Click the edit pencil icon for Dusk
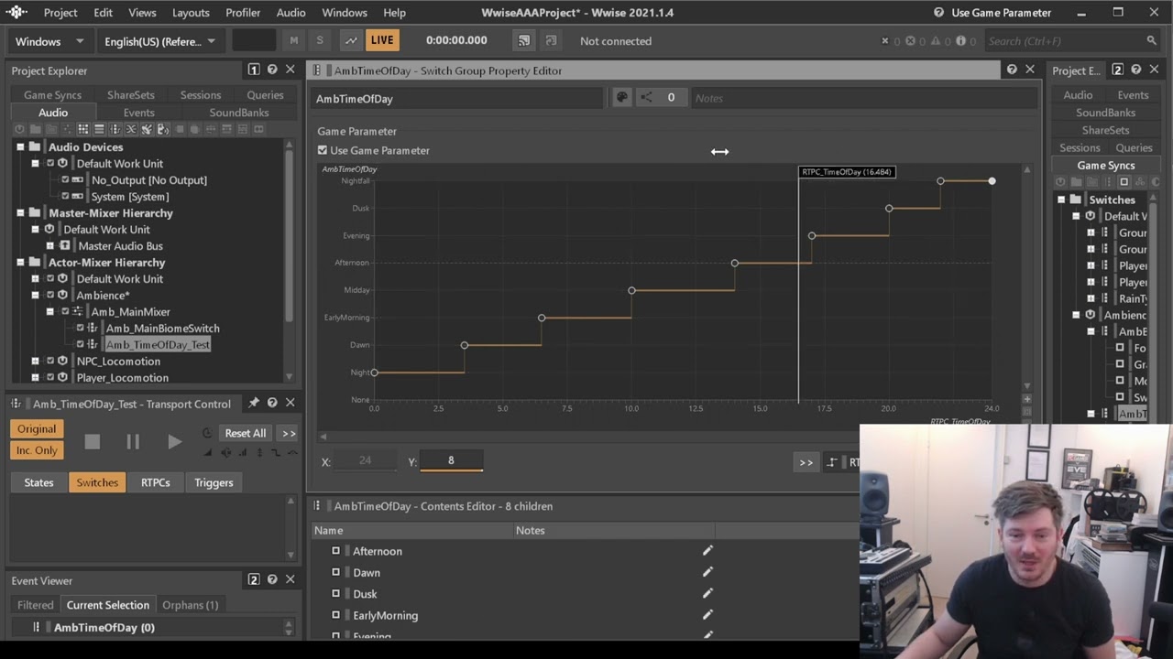The width and height of the screenshot is (1173, 659). [x=707, y=594]
